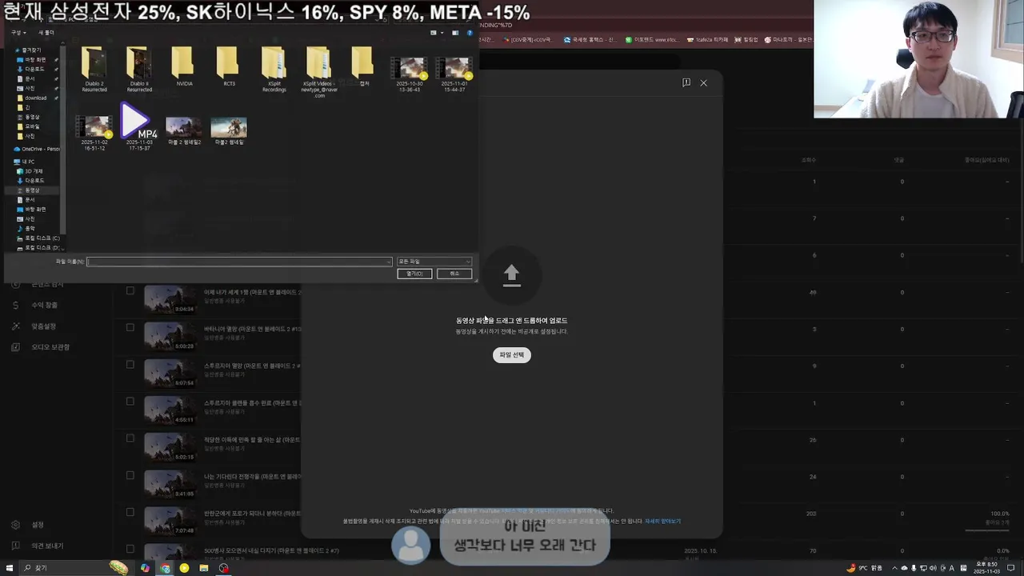Open the taskbar notification center icon
Screen dimensions: 1024x576
1011,568
